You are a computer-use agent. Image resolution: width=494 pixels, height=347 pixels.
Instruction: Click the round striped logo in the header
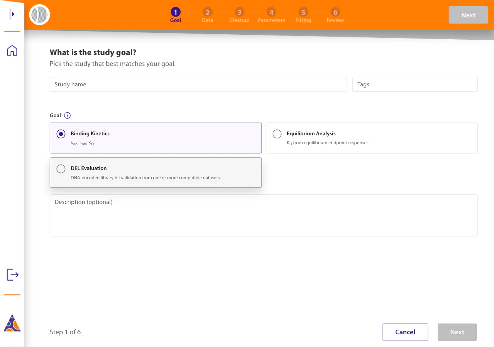40,15
